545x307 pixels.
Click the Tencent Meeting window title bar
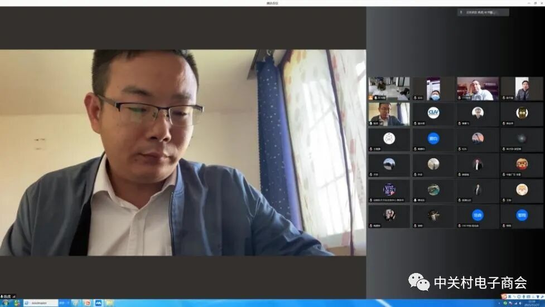tap(272, 3)
